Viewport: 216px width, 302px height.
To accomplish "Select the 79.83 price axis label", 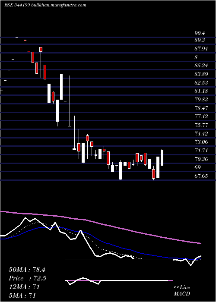I will (x=201, y=100).
